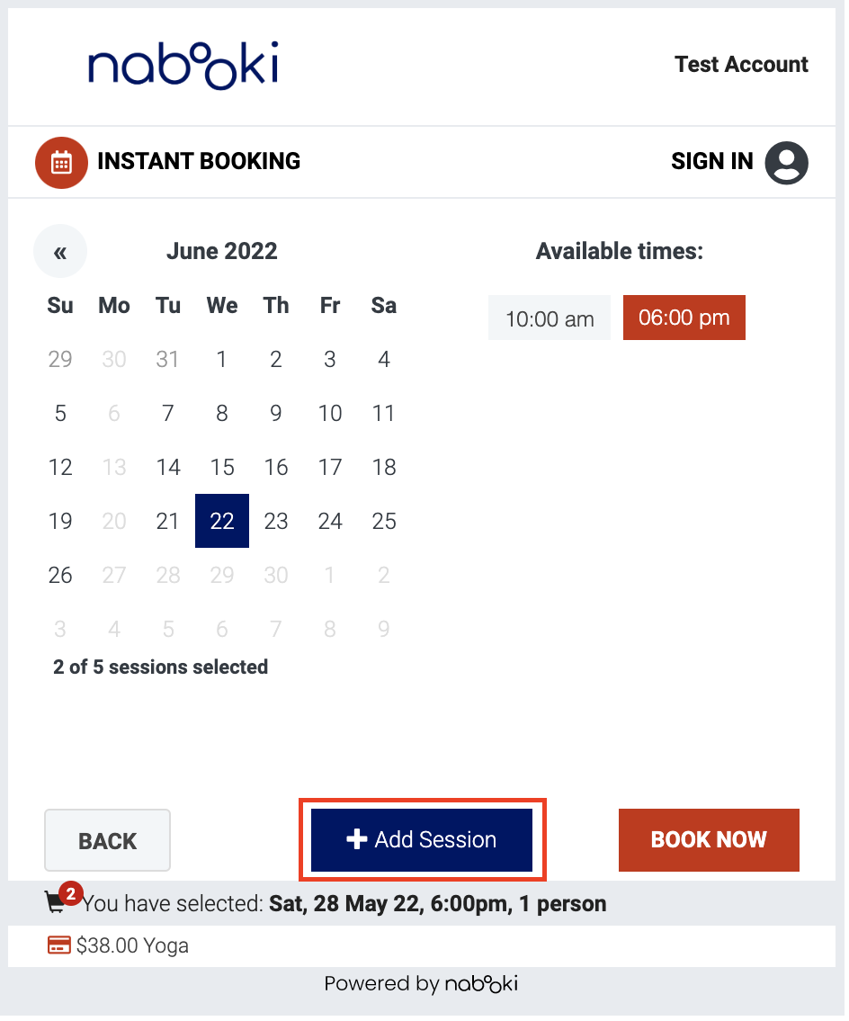This screenshot has height=1021, width=849.
Task: Click the nabooki logo at top
Action: tap(184, 66)
